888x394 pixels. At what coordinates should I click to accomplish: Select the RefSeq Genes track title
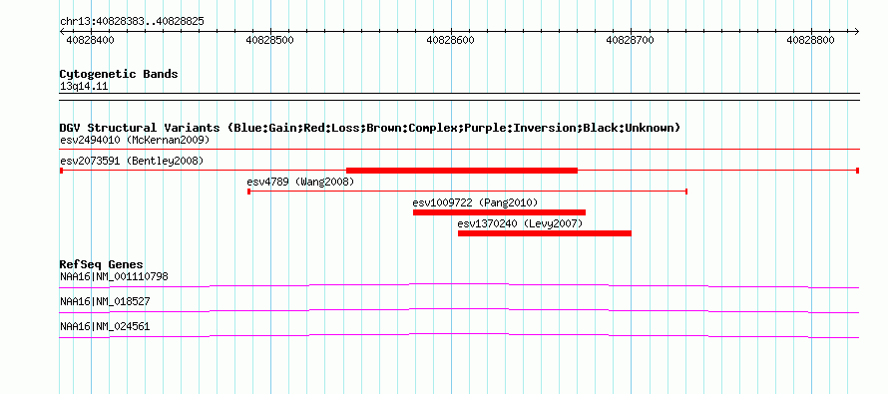click(102, 265)
